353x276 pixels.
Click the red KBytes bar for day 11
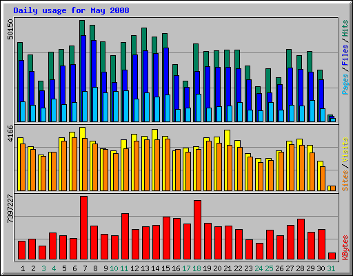[x=125, y=237]
